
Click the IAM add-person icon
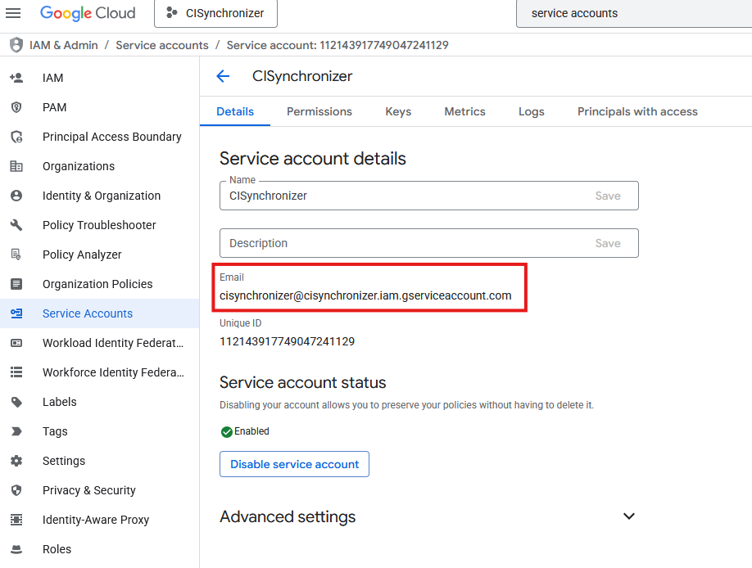16,78
